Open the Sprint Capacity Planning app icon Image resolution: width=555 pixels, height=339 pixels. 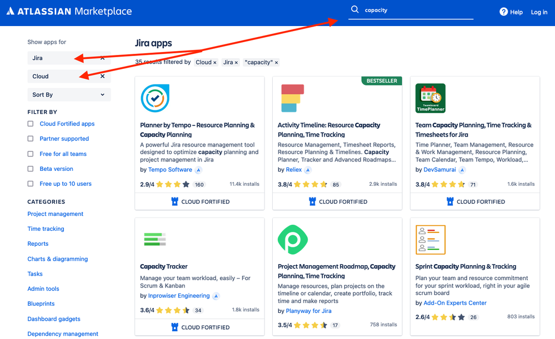pyautogui.click(x=431, y=240)
